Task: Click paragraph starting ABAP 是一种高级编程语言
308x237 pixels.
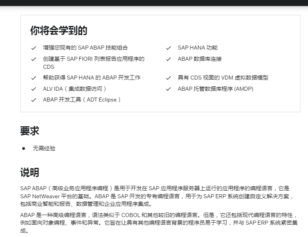Action: coord(159,223)
